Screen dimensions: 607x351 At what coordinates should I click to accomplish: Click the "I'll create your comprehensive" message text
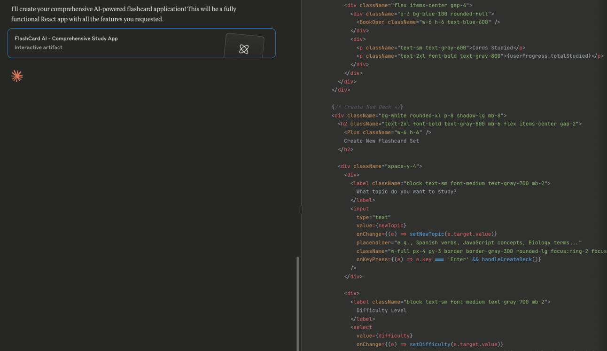124,14
